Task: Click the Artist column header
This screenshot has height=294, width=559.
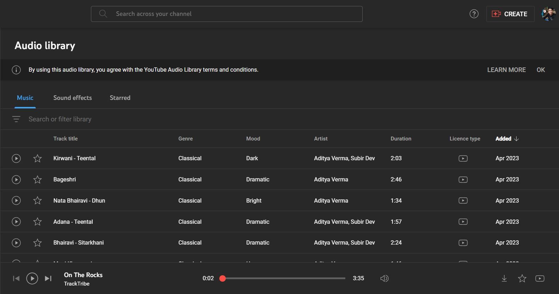Action: tap(321, 139)
